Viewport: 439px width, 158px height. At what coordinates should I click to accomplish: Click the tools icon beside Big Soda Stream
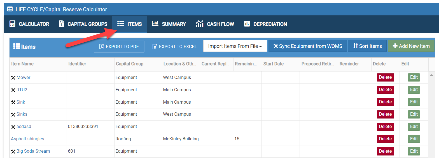pos(13,151)
